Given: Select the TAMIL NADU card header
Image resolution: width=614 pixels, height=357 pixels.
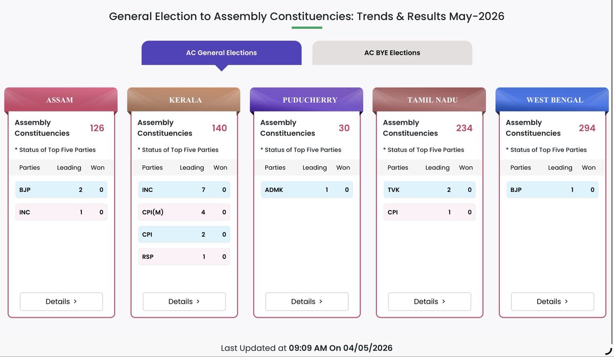Looking at the screenshot, I should click(x=429, y=100).
